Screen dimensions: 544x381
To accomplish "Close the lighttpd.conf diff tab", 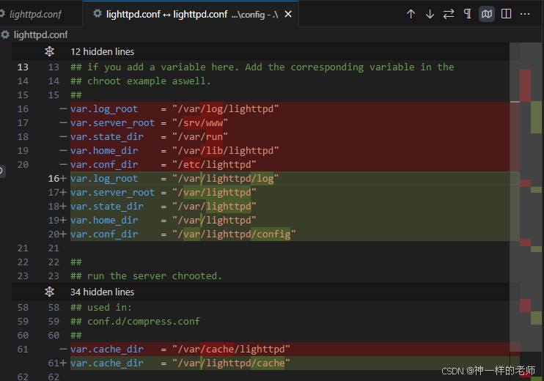I will click(x=288, y=14).
